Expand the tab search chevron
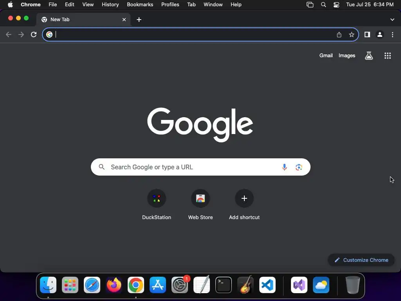Viewport: 401px width, 301px height. click(392, 20)
